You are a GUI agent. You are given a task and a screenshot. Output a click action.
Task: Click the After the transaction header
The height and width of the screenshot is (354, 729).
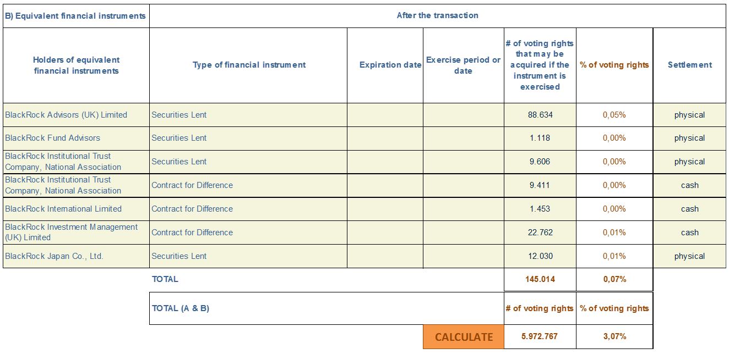pyautogui.click(x=438, y=15)
